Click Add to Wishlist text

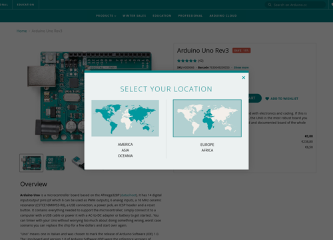[284, 99]
